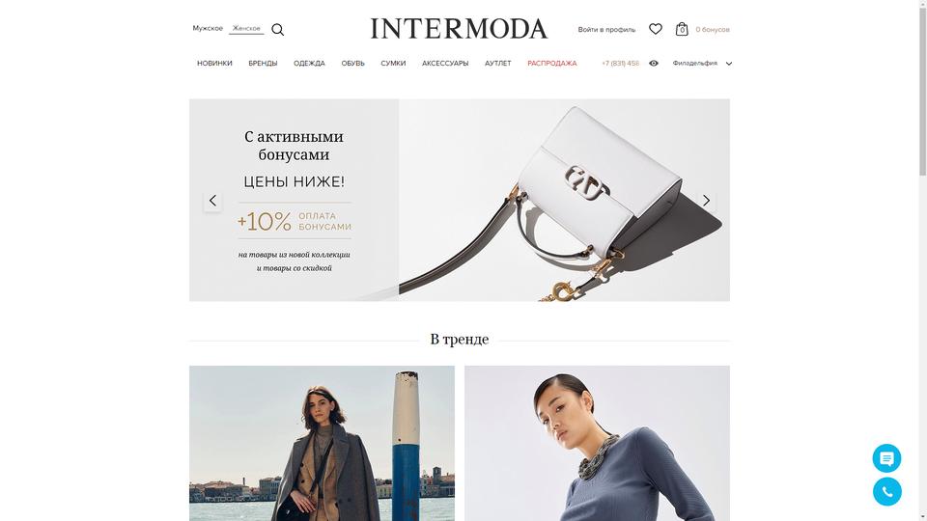Reveal phone number with eye icon
927x521 pixels.
click(x=654, y=64)
